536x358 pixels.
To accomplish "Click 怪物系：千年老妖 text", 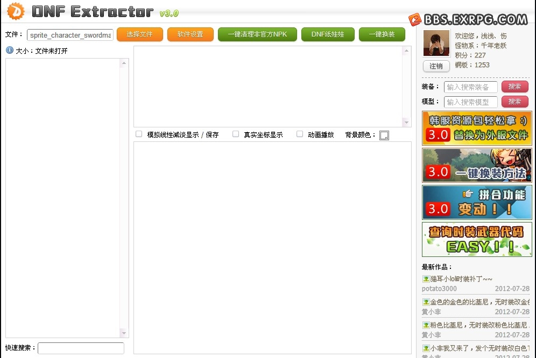I will coord(481,46).
